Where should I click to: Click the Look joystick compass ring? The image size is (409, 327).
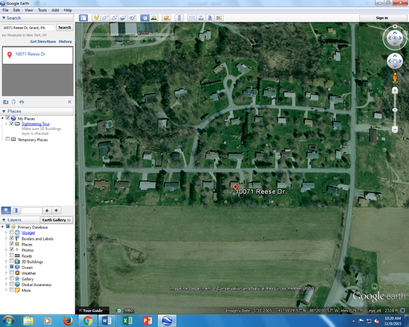pos(395,38)
